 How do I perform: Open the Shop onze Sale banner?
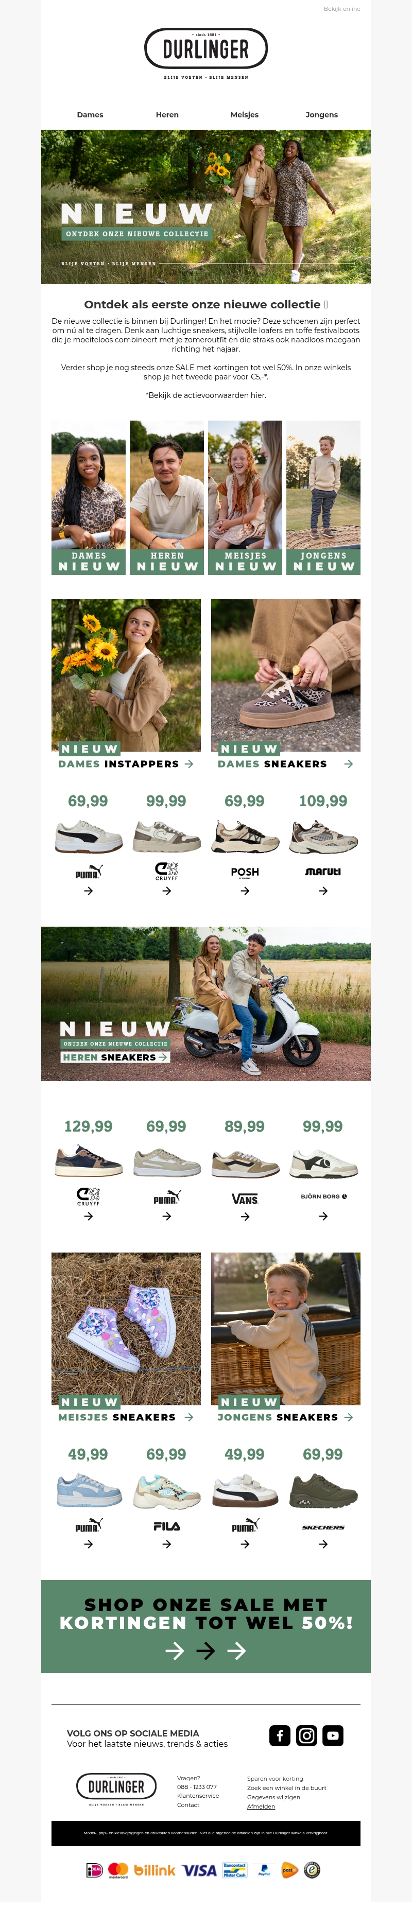[x=205, y=1627]
